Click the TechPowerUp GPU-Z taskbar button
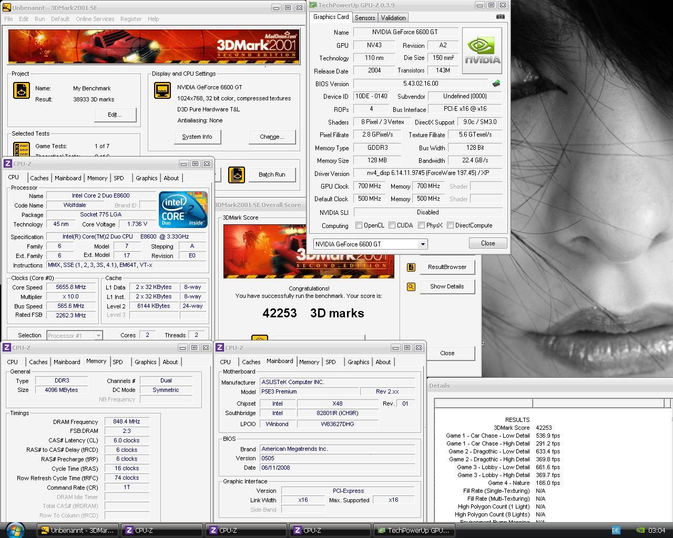The image size is (673, 538). pos(414,530)
